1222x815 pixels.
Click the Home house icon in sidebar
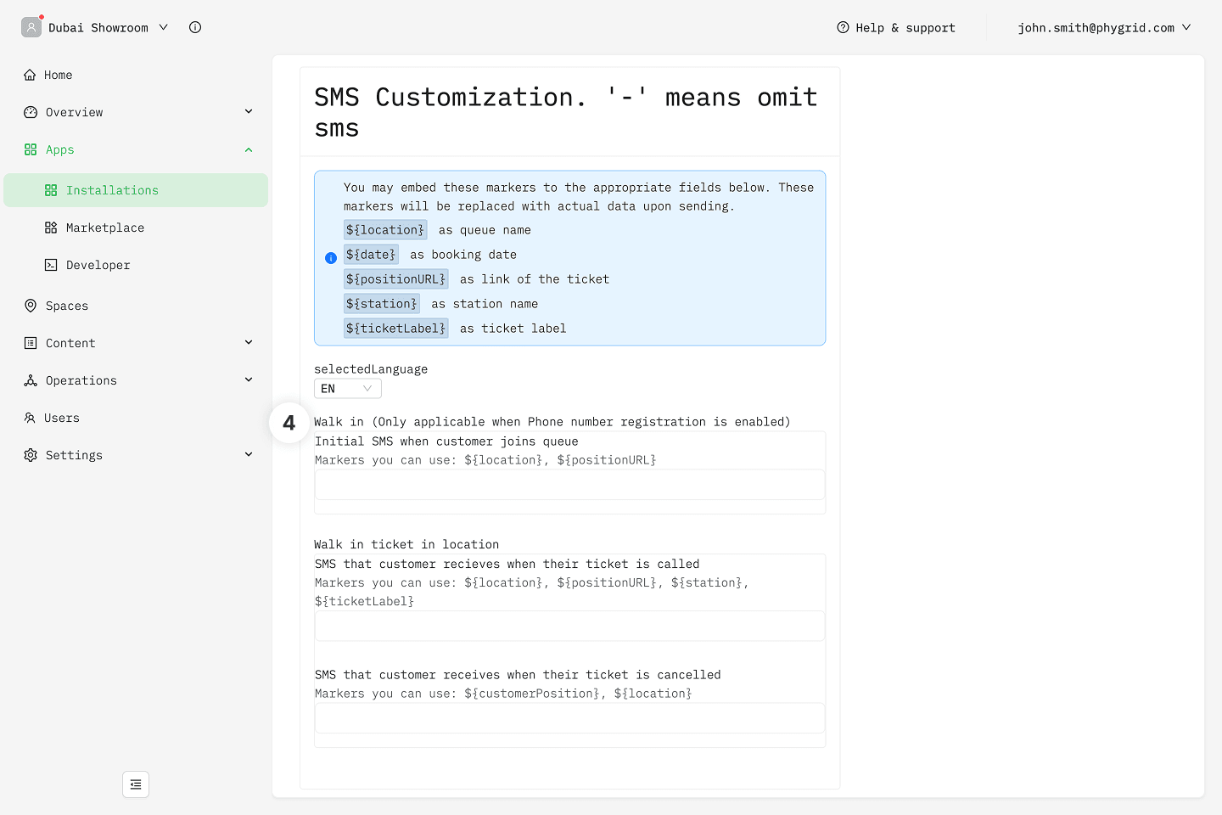click(x=31, y=75)
